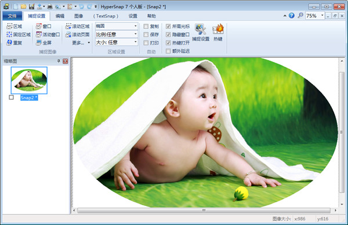Switch to the 捕捉设置 ribbon tab

click(x=37, y=16)
